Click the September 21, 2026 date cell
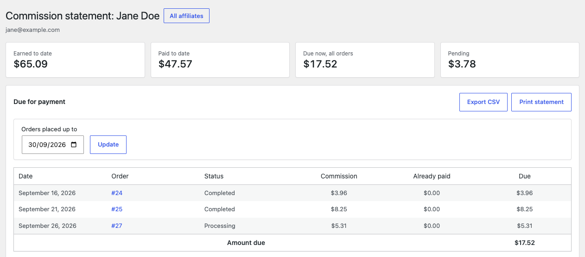 tap(47, 209)
